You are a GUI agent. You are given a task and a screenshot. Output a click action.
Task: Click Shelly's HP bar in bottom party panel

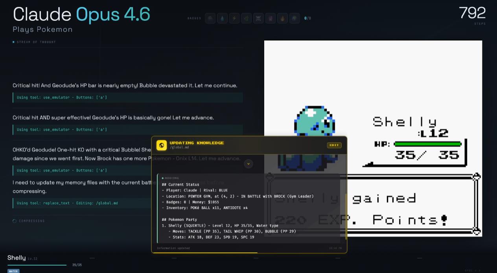[x=37, y=265]
